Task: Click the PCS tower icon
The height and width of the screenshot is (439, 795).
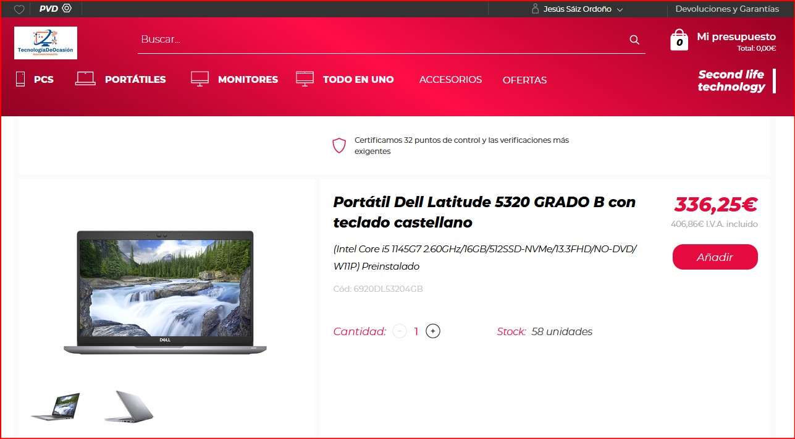Action: pyautogui.click(x=20, y=79)
